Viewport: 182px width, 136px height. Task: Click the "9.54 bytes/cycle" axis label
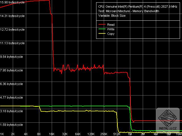click(x=11, y=57)
